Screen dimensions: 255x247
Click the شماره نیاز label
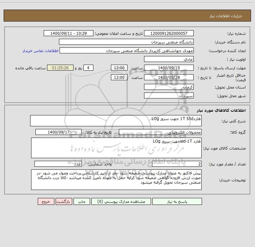click(236, 33)
